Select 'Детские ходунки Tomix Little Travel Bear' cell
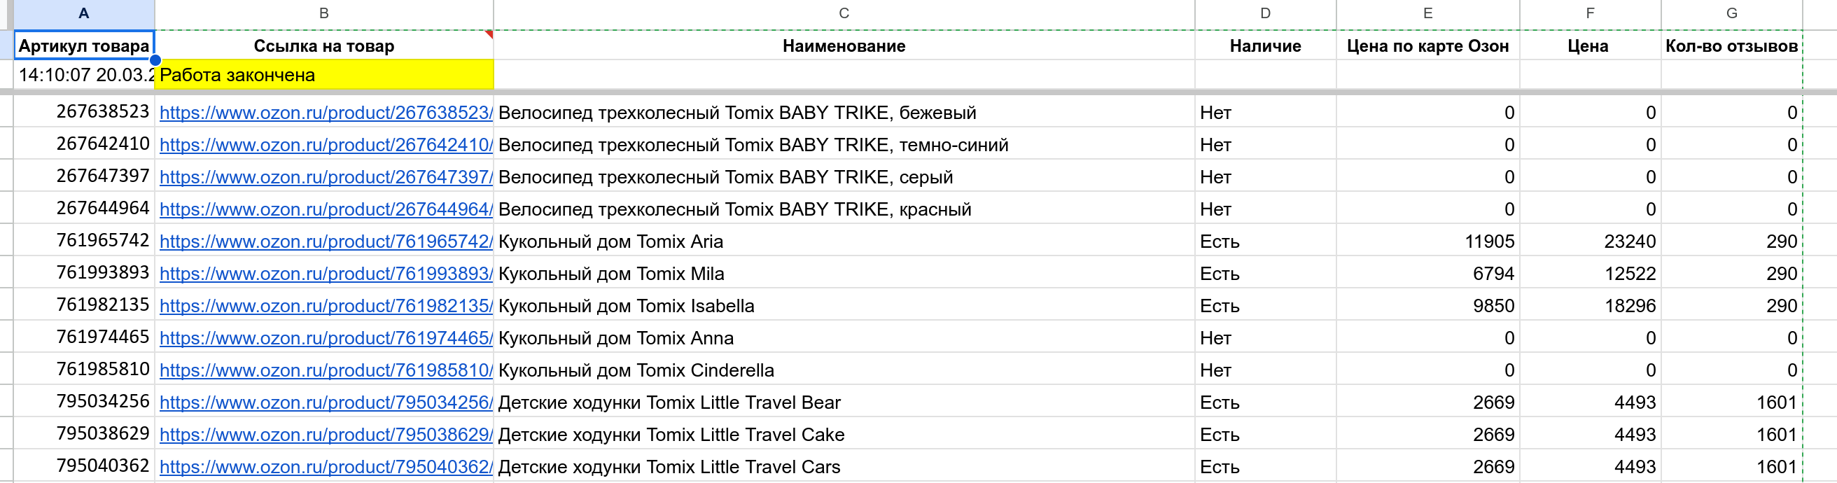 [844, 403]
